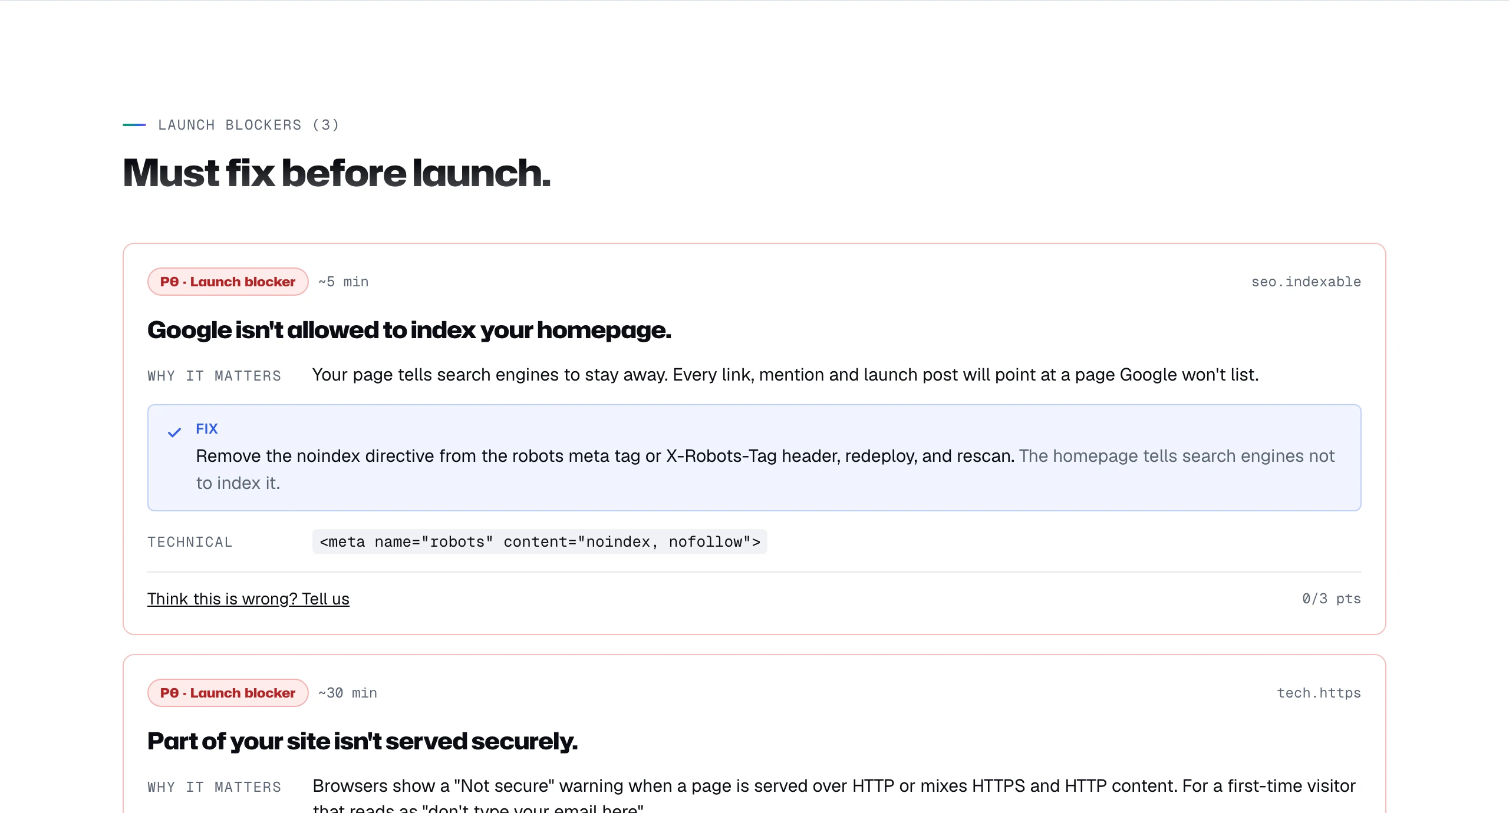Open the 'Think this is wrong? Tell us' link
Viewport: 1509px width, 813px height.
tap(248, 599)
